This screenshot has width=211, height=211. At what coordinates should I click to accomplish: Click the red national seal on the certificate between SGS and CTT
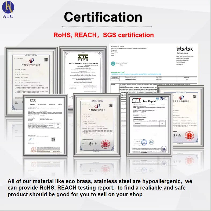tap(105, 144)
